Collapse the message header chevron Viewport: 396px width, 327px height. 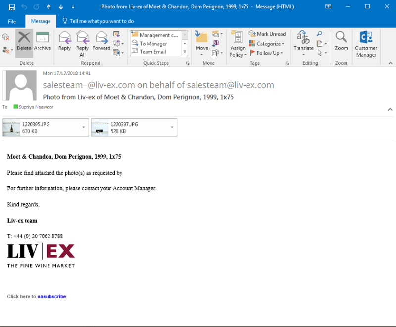tap(390, 109)
